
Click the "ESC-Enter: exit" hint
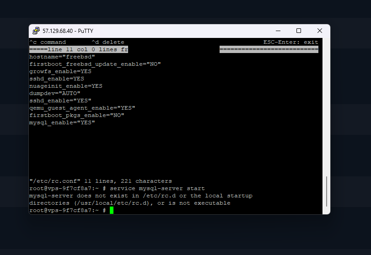tap(290, 42)
